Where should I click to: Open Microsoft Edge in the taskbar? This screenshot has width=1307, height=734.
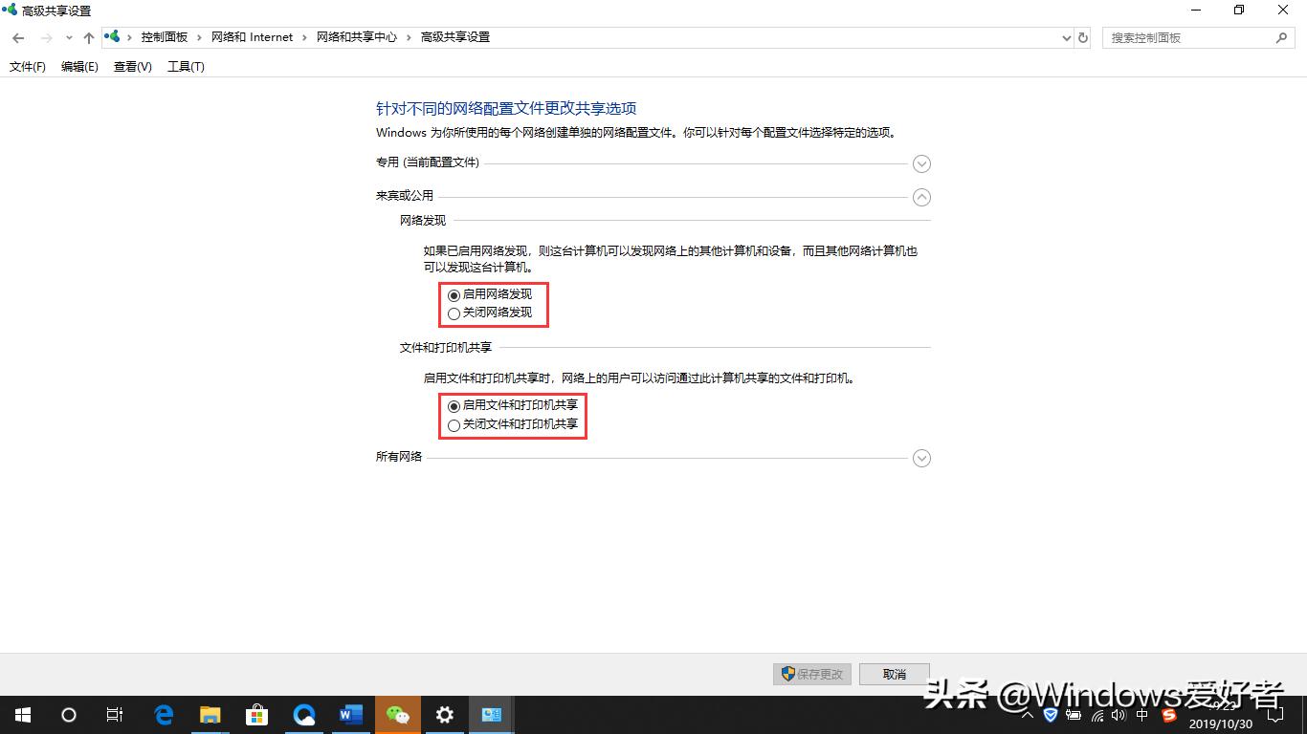coord(163,714)
